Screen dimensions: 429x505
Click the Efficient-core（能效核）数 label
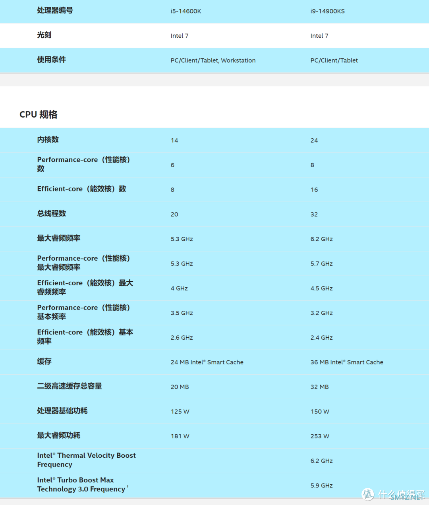click(x=81, y=189)
